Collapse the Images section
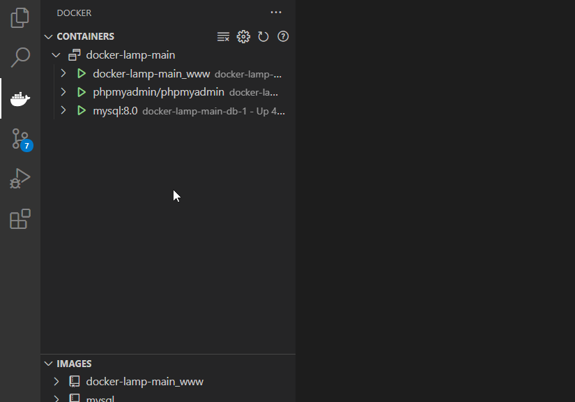The image size is (575, 402). (48, 364)
